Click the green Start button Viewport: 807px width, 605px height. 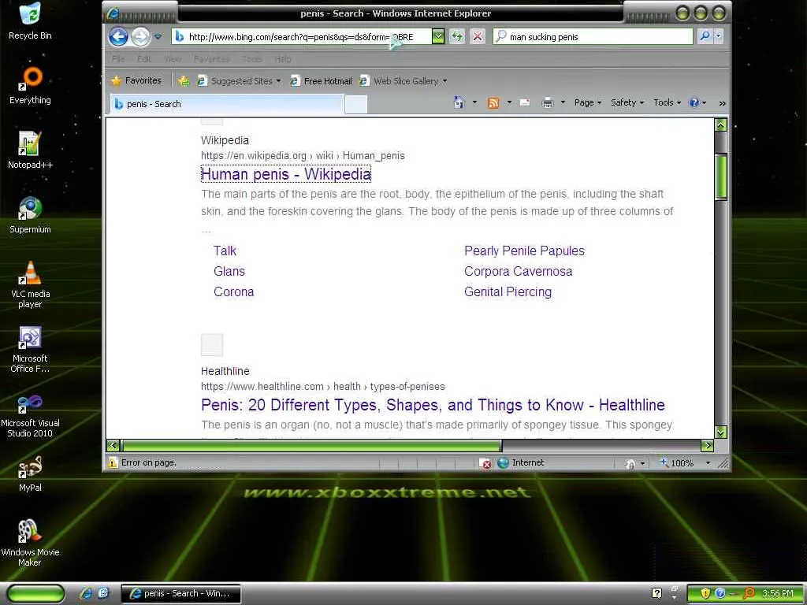35,593
